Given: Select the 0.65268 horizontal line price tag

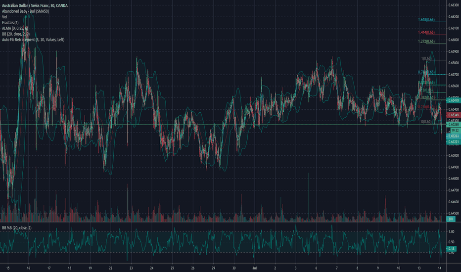Looking at the screenshot, I should pos(454,125).
